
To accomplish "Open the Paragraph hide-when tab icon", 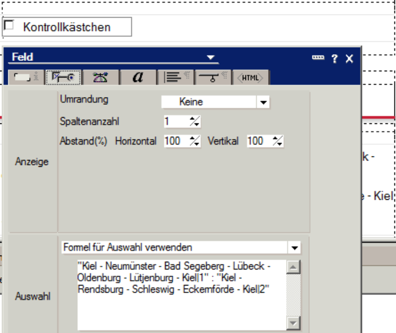I will pos(212,77).
